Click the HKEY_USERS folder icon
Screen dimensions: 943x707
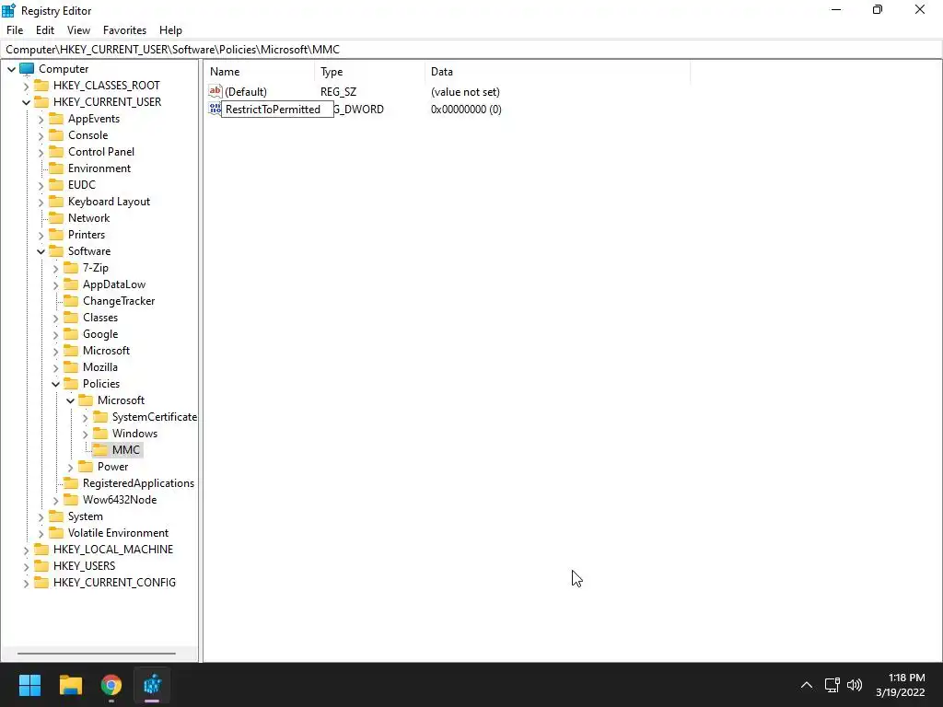(x=41, y=566)
